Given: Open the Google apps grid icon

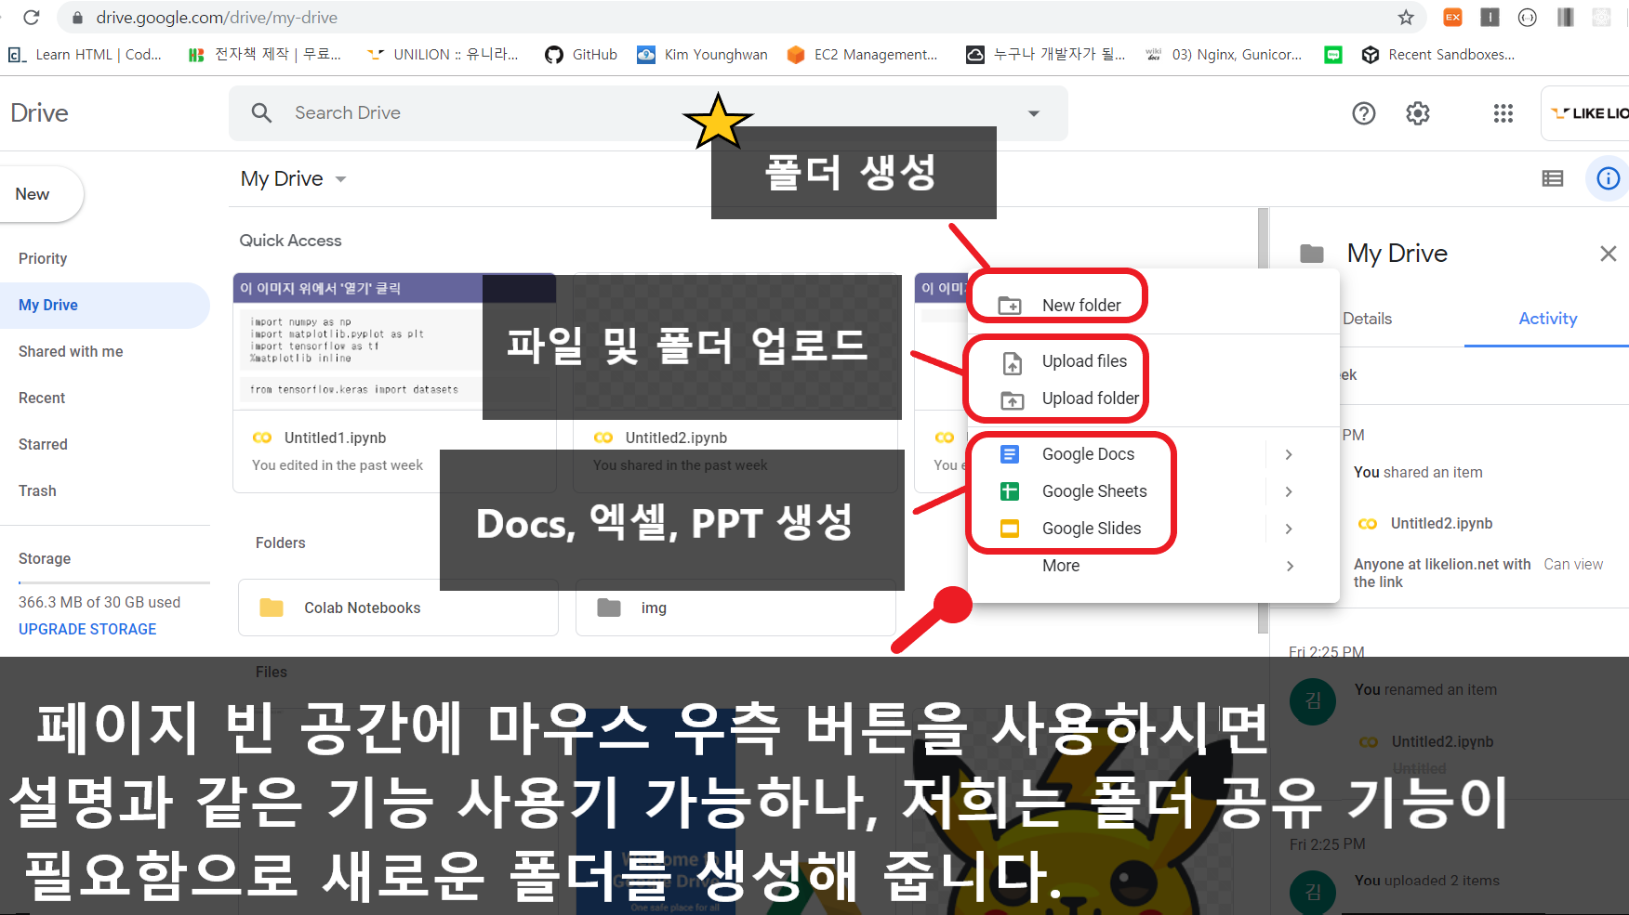Looking at the screenshot, I should (x=1503, y=113).
